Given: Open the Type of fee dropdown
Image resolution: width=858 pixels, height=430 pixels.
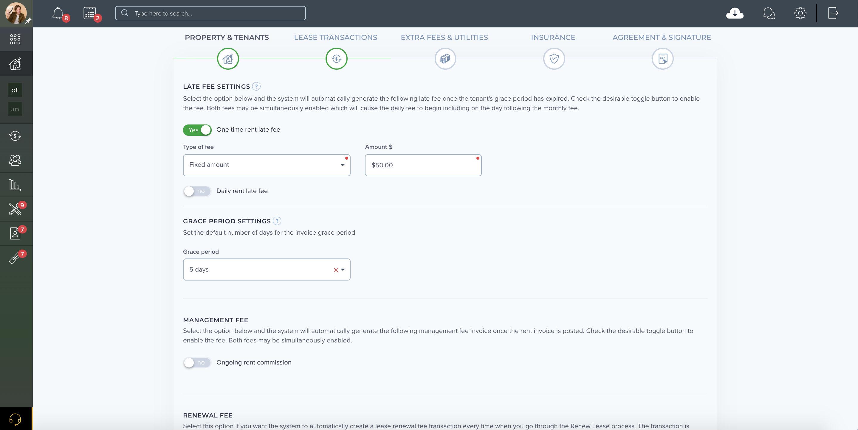Looking at the screenshot, I should (267, 165).
